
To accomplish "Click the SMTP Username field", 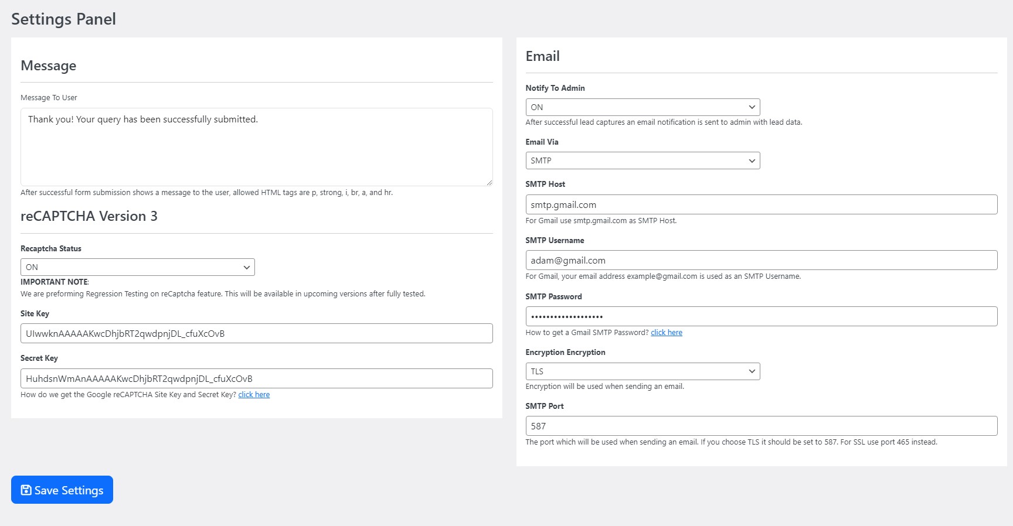I will (762, 260).
